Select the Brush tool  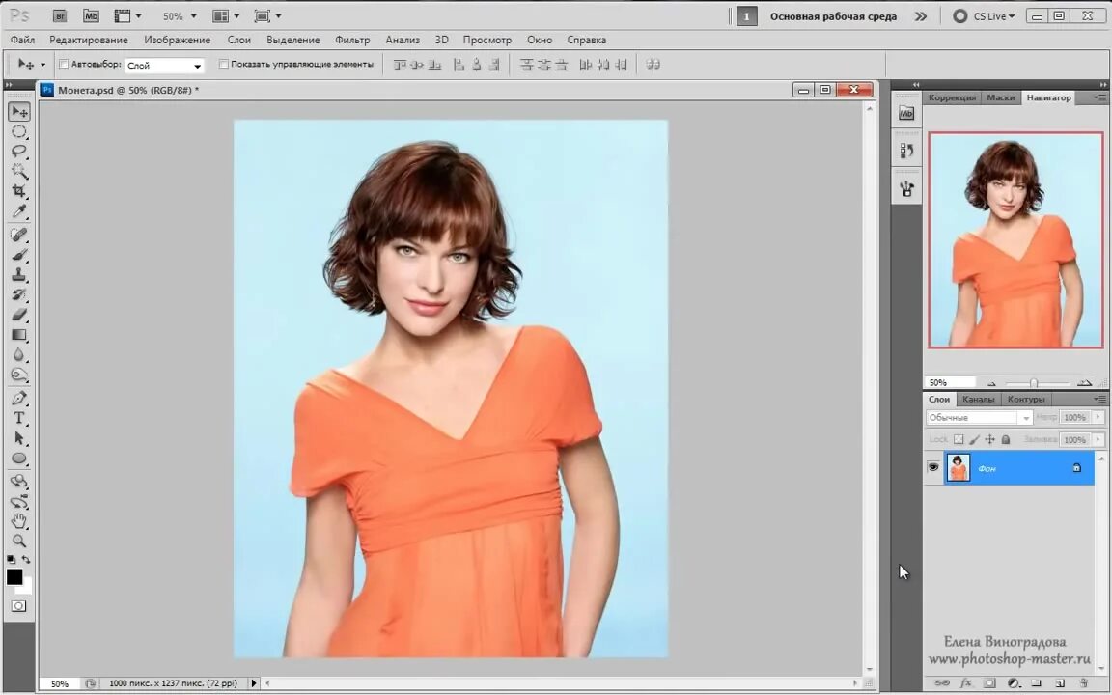[x=19, y=255]
